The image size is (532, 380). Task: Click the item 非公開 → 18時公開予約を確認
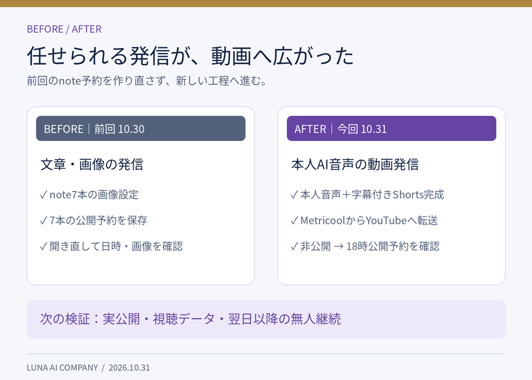[365, 246]
